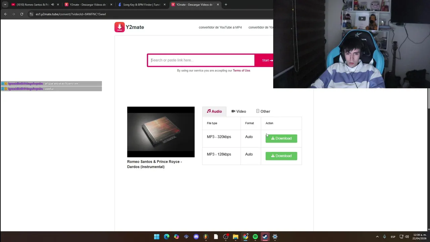This screenshot has width=430, height=242.
Task: Click the Y2mate header title text
Action: click(135, 27)
